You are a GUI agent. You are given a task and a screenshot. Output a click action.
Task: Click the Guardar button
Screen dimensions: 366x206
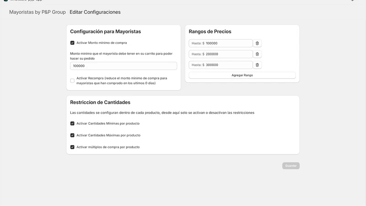coord(291,166)
